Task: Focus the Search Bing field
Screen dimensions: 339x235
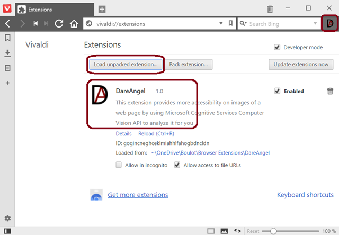Action: [280, 23]
